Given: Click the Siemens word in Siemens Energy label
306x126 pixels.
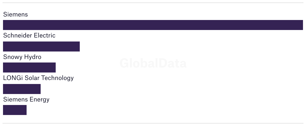Looking at the screenshot, I should tap(16, 99).
